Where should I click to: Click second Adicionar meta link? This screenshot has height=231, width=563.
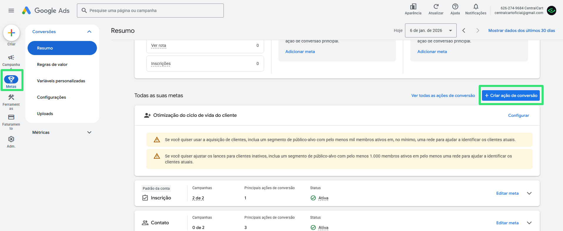click(432, 52)
